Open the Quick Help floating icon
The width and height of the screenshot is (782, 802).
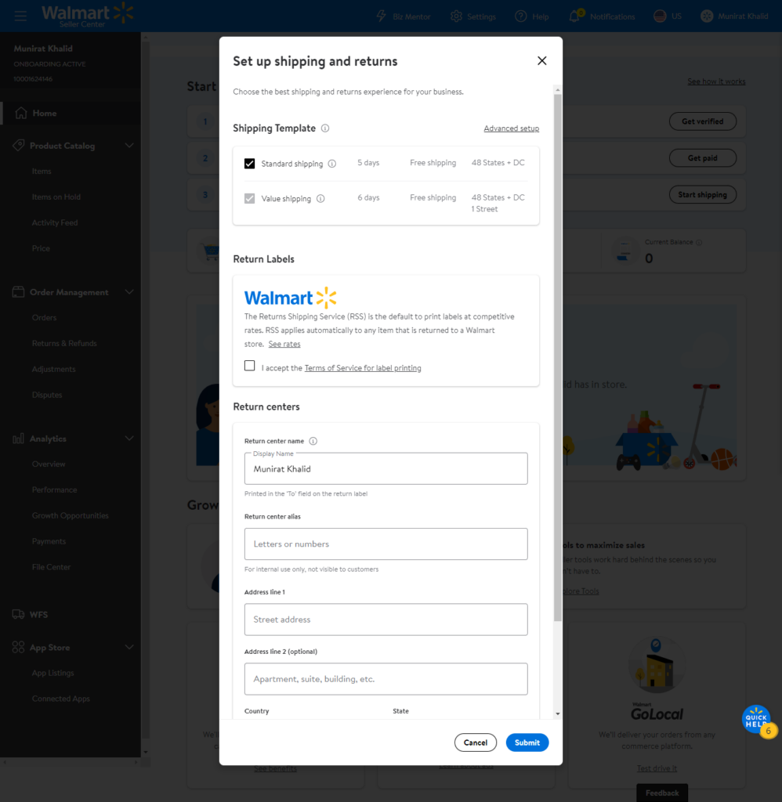(758, 720)
